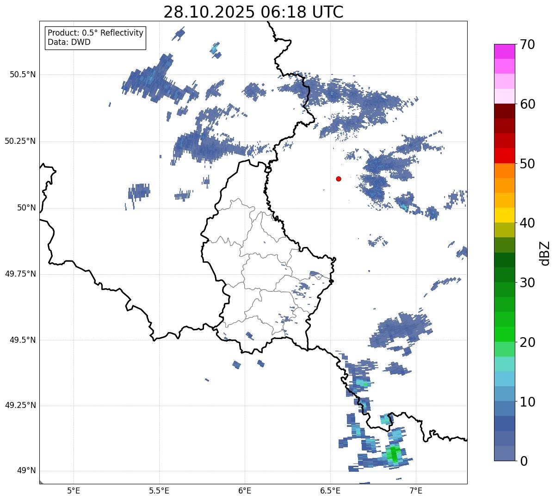Screen dimensions: 556x500
Task: Click the red station marker dot
Action: (x=339, y=179)
